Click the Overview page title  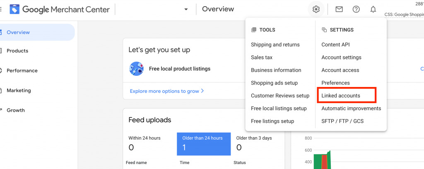218,9
